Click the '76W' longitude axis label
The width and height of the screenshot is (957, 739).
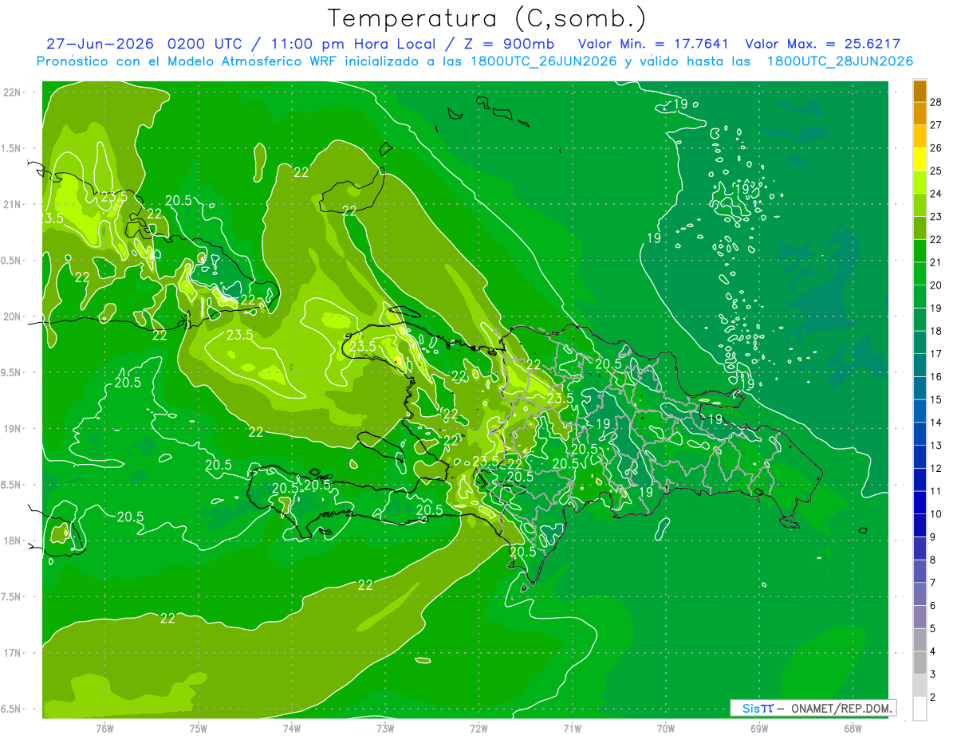104,729
